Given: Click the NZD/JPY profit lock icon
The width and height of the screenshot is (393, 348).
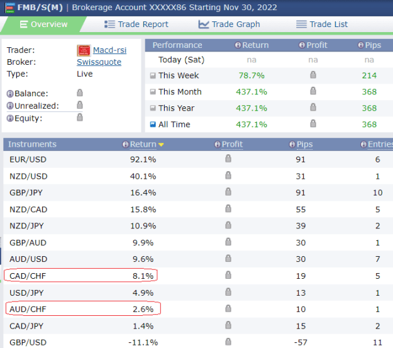Looking at the screenshot, I should 228,225.
